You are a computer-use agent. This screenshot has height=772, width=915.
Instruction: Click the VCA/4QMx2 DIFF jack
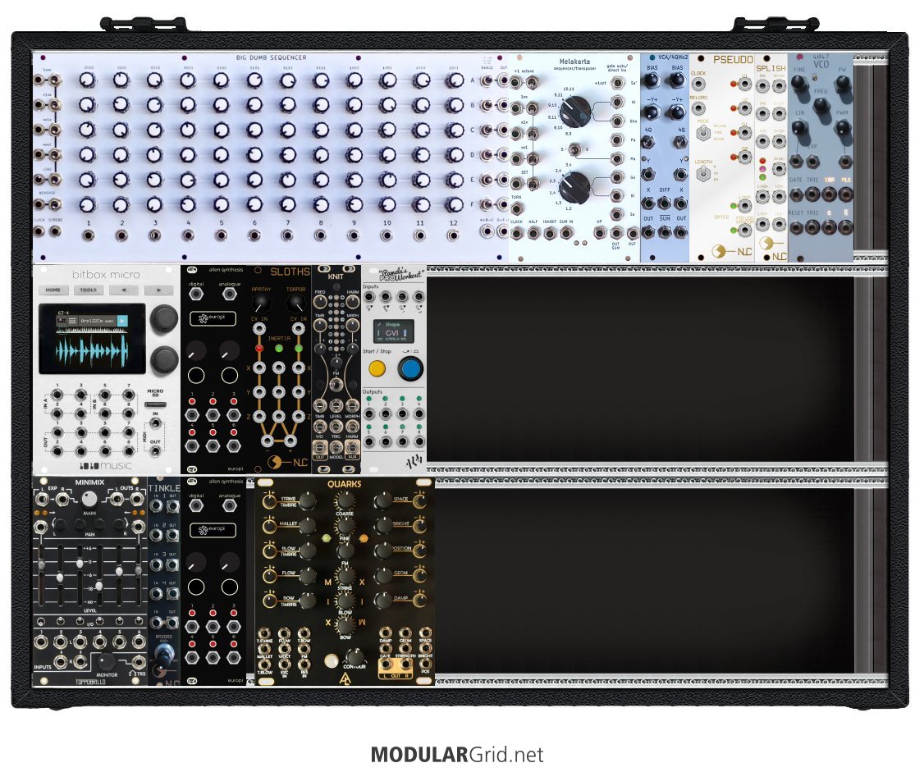tap(664, 203)
